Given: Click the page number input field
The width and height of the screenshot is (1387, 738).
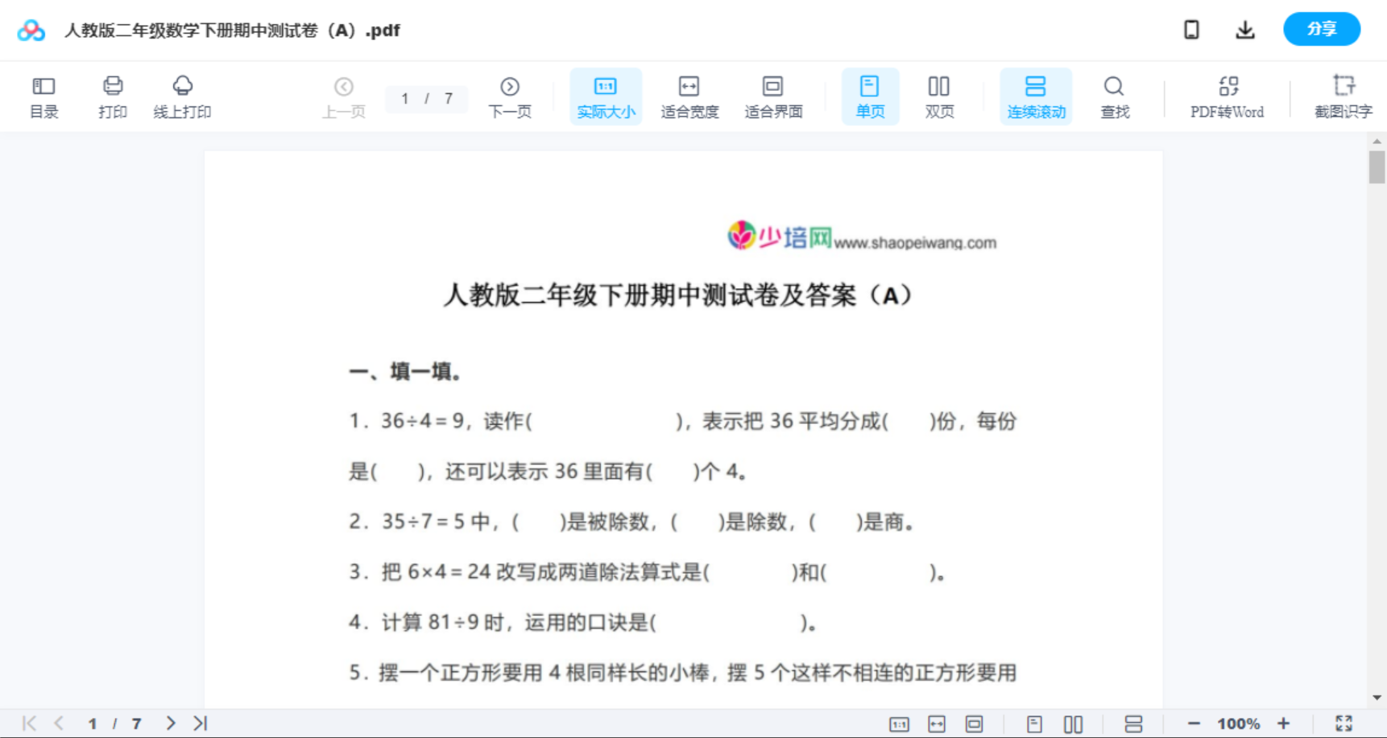Looking at the screenshot, I should (426, 98).
